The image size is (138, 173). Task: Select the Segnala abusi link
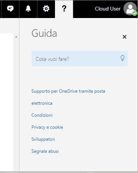[x=45, y=151]
